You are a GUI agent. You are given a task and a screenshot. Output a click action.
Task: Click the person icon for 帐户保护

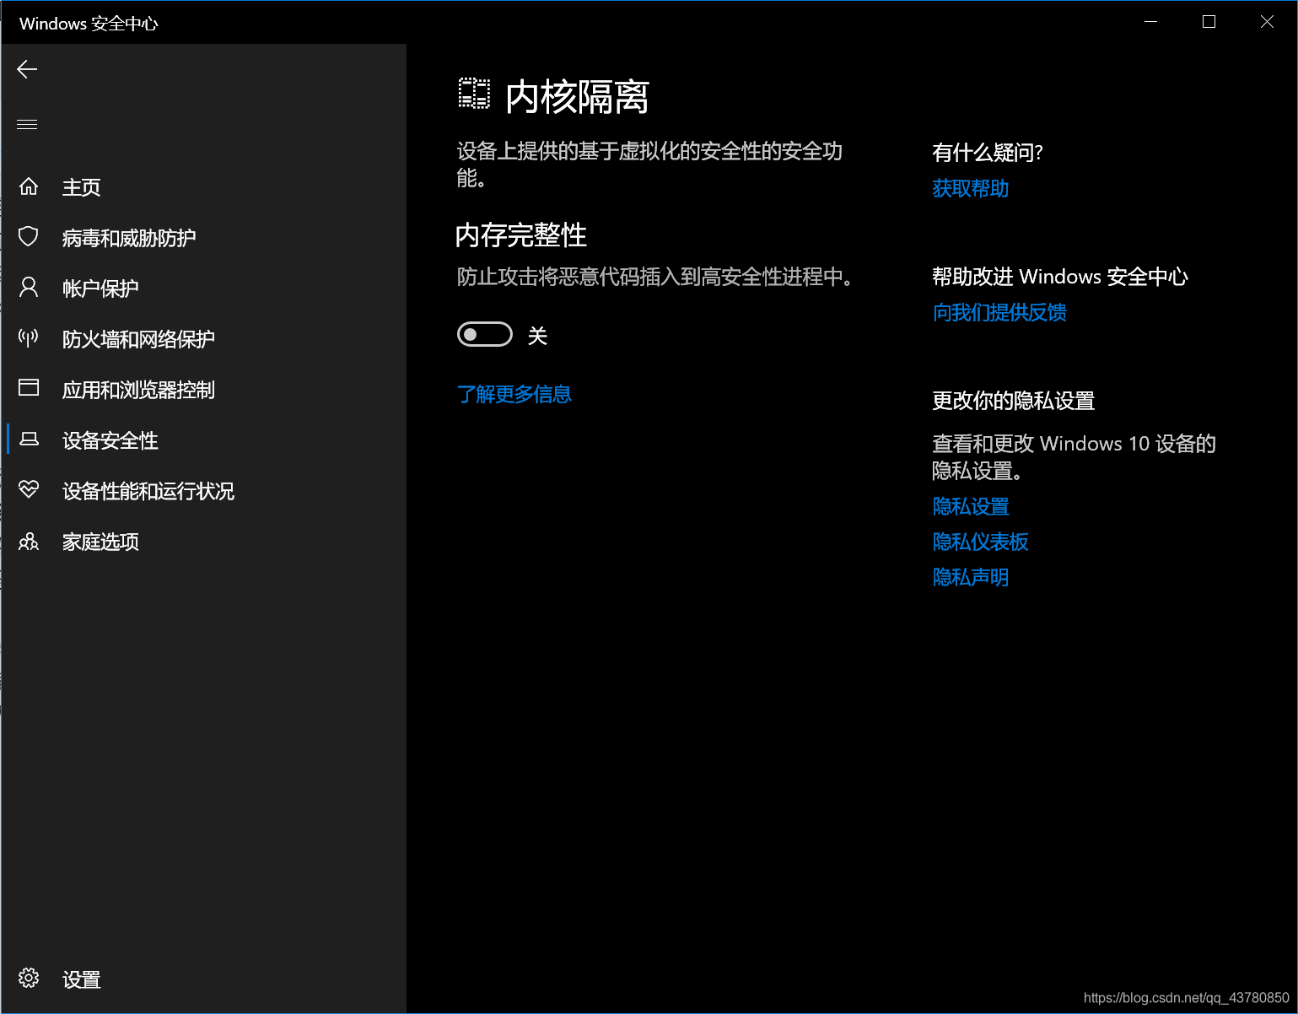point(29,288)
